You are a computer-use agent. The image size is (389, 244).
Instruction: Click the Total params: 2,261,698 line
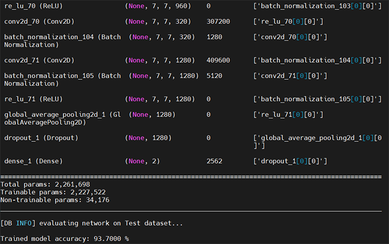[x=45, y=184]
